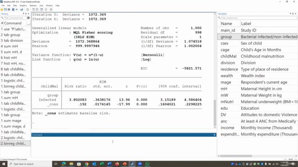Close the History panel with X

(28, 14)
